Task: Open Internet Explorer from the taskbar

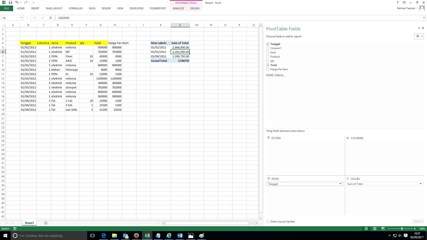Action: pyautogui.click(x=169, y=235)
